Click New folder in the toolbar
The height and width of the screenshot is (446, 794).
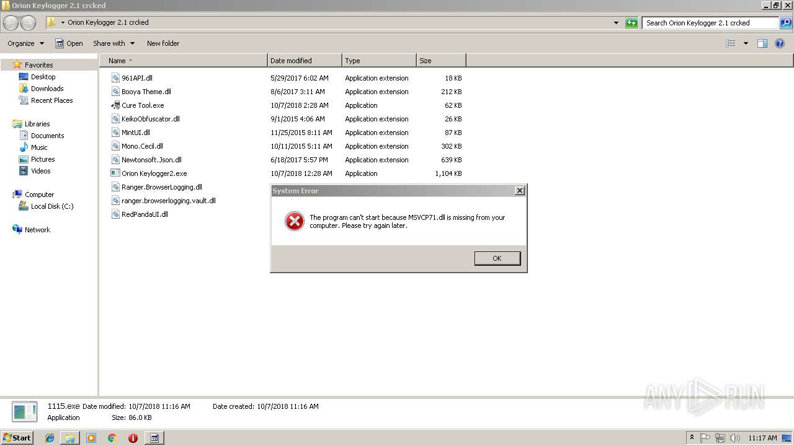pyautogui.click(x=163, y=43)
